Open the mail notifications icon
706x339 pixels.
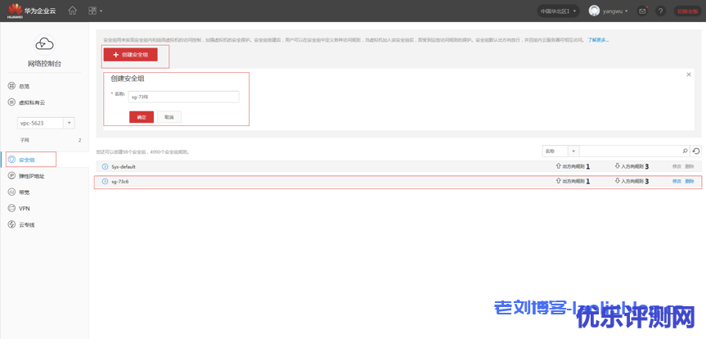click(x=642, y=11)
